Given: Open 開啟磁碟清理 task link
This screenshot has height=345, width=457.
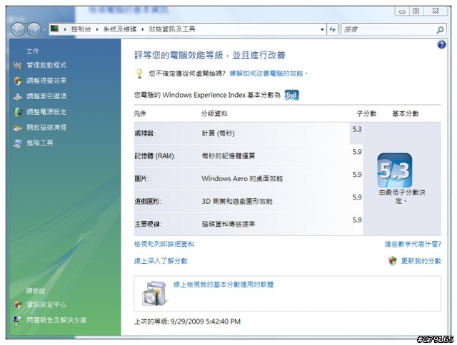Looking at the screenshot, I should (46, 128).
